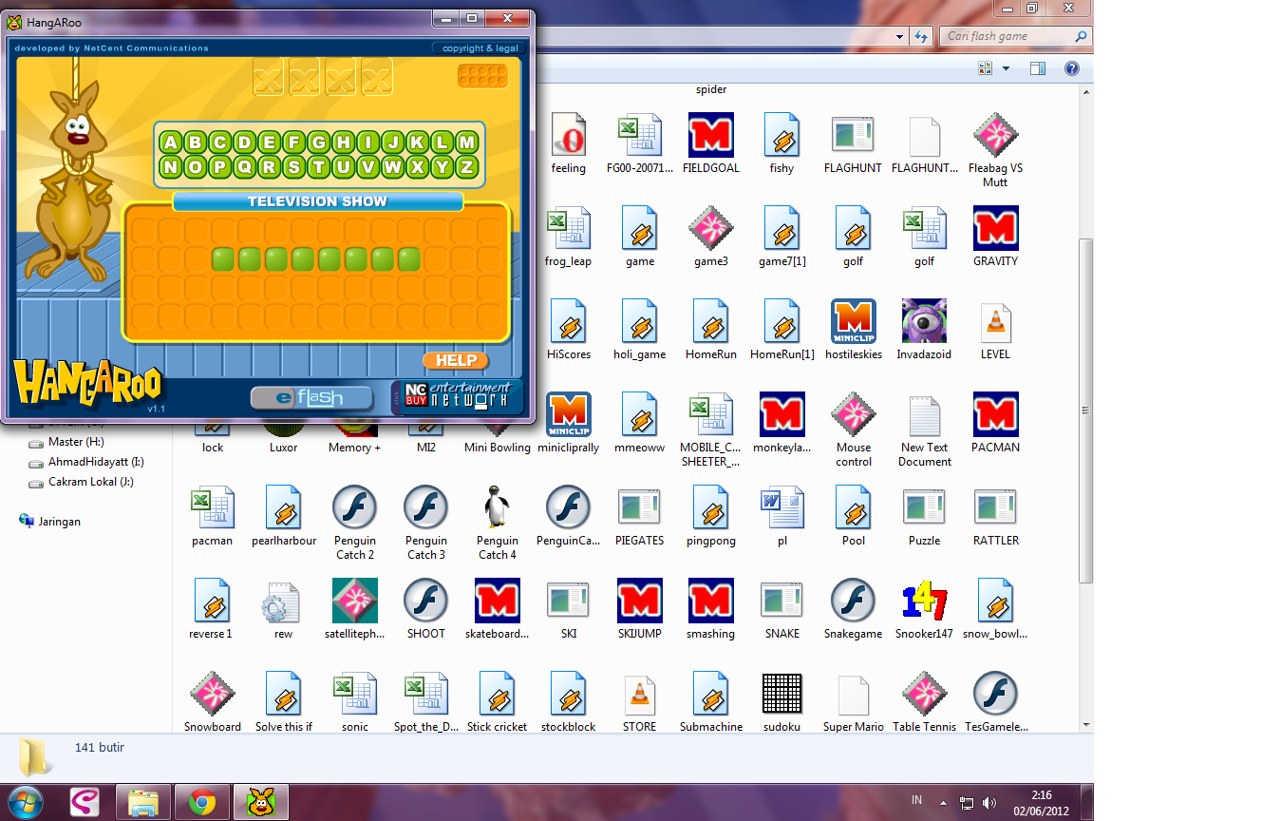The width and height of the screenshot is (1280, 821).
Task: Select the Super Mario file
Action: pos(854,703)
